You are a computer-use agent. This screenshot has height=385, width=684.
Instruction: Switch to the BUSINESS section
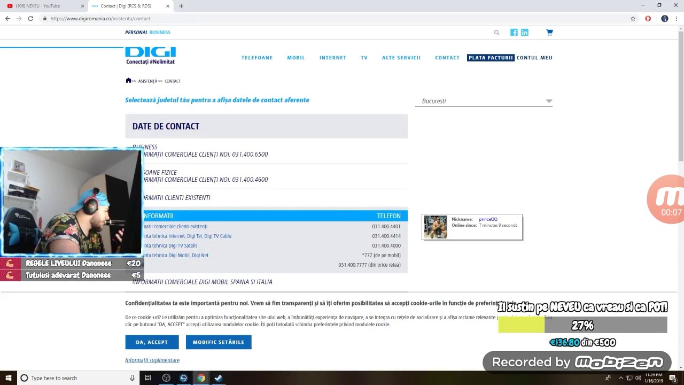pos(160,33)
